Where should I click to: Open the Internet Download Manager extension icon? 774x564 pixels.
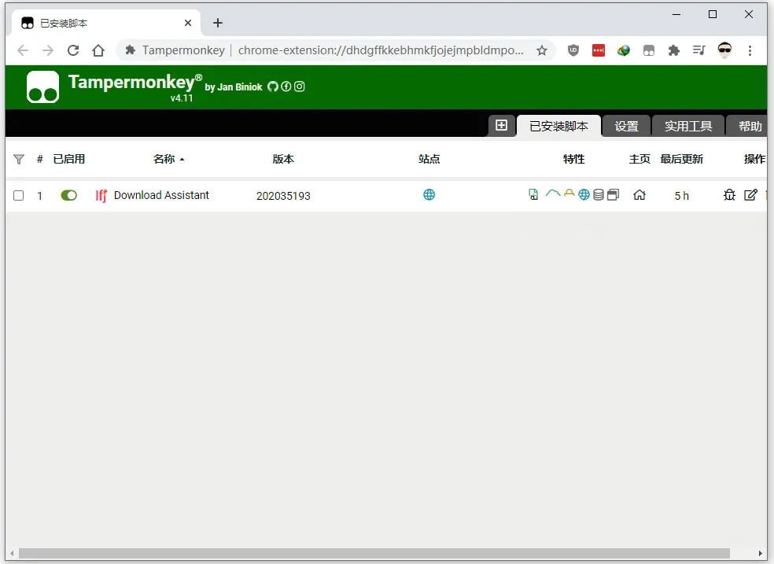point(624,50)
